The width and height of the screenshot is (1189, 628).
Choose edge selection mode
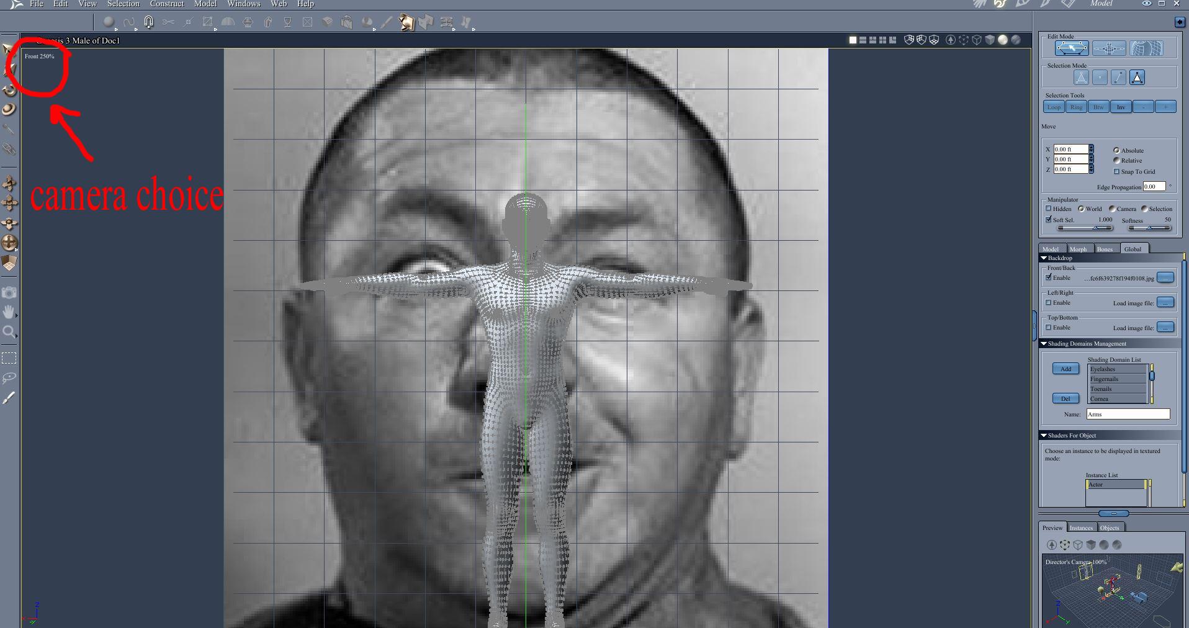(1118, 78)
